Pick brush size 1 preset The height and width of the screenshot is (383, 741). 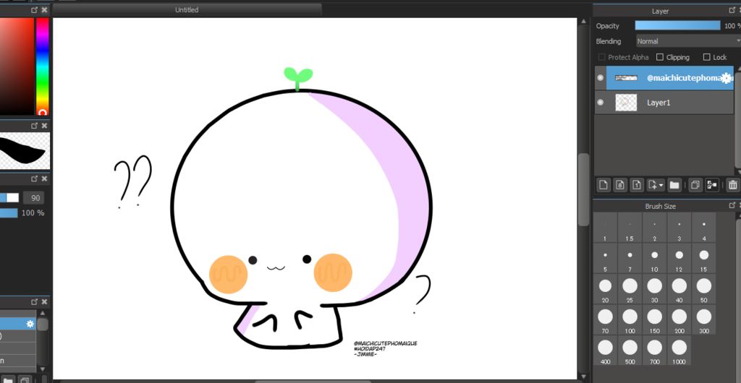606,228
